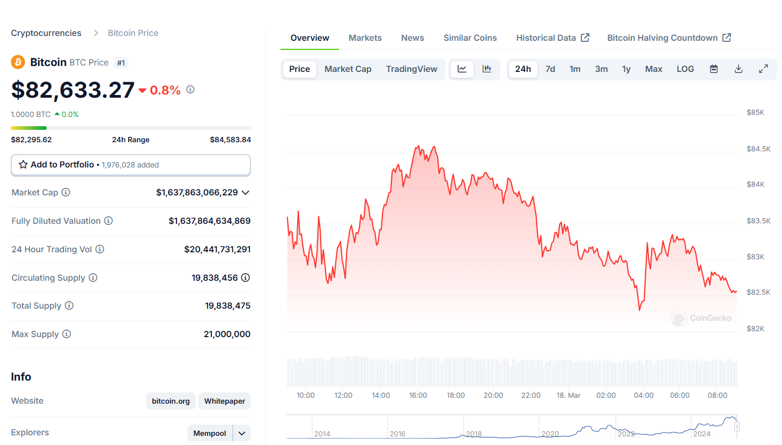This screenshot has height=445, width=782.
Task: Click Add to Portfolio button
Action: coord(131,165)
